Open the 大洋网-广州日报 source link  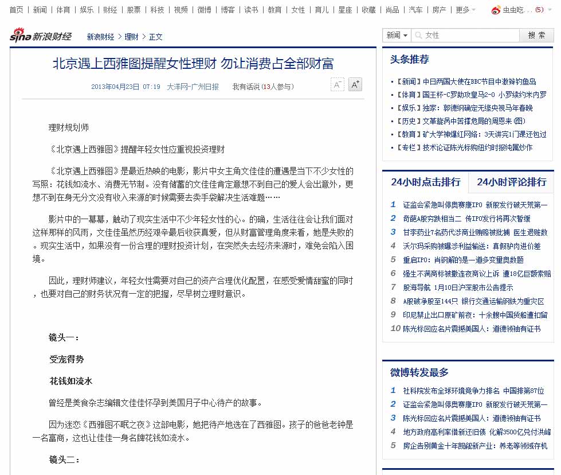pos(193,87)
